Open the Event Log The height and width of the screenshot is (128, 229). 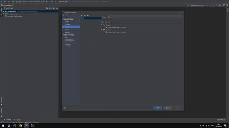click(221, 120)
